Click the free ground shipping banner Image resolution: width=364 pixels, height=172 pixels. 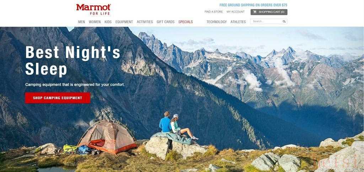(x=253, y=5)
